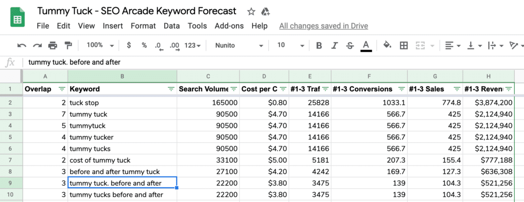Open text rotation options
The width and height of the screenshot is (524, 202).
pos(516,45)
